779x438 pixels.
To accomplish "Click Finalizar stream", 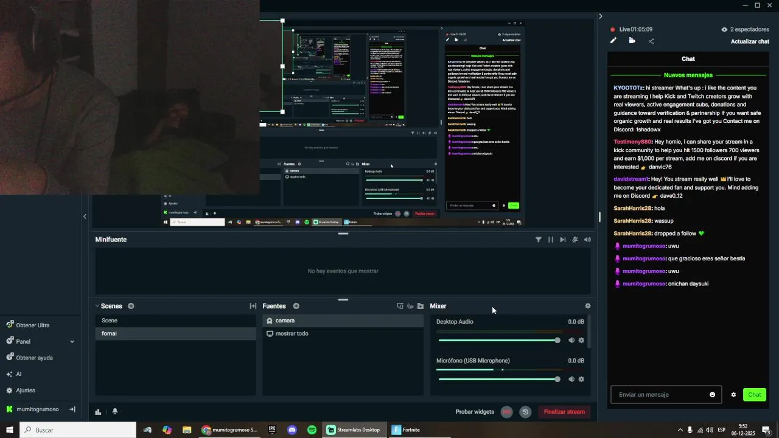I will [564, 412].
